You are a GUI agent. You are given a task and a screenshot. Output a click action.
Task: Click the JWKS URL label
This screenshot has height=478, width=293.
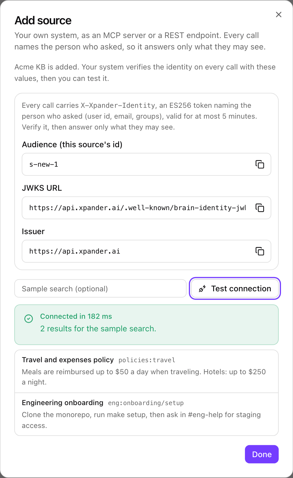[x=42, y=188]
